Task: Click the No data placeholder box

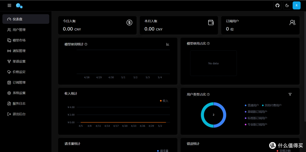Action: point(214,63)
